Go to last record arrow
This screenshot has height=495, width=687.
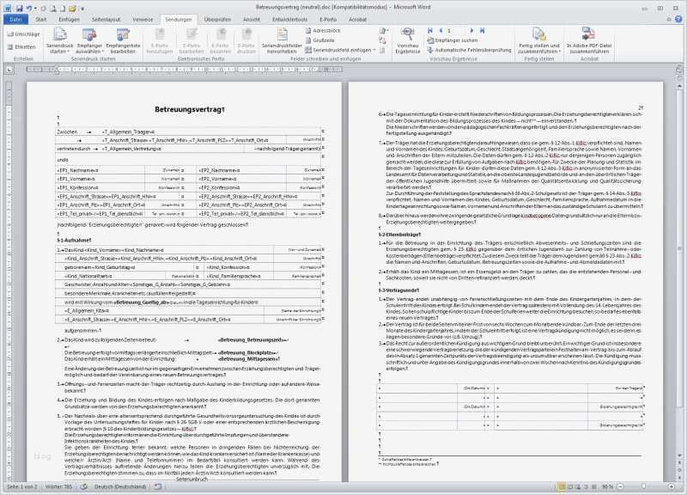(482, 31)
